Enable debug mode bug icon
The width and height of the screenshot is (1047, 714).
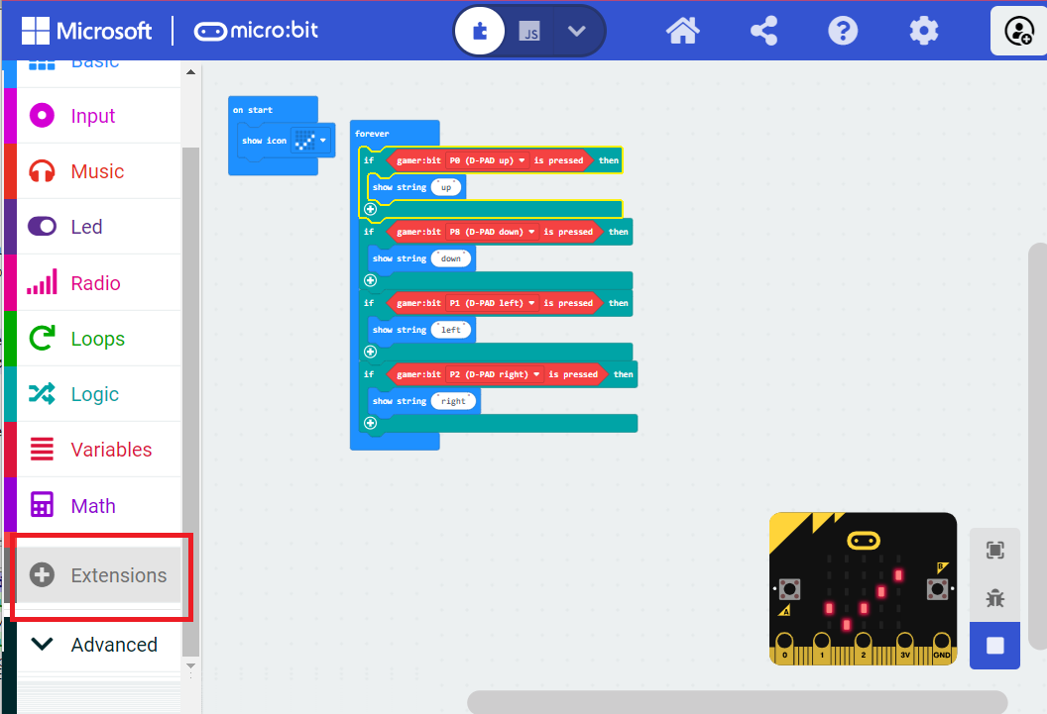click(x=994, y=598)
